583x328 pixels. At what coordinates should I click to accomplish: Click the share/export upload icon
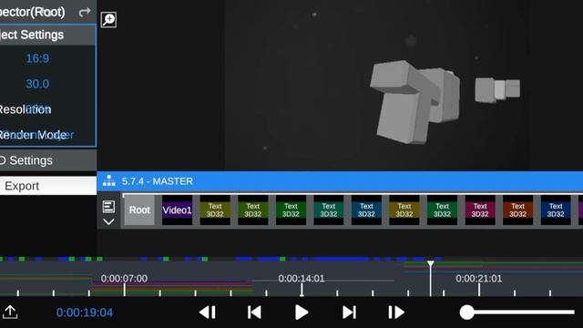click(10, 312)
